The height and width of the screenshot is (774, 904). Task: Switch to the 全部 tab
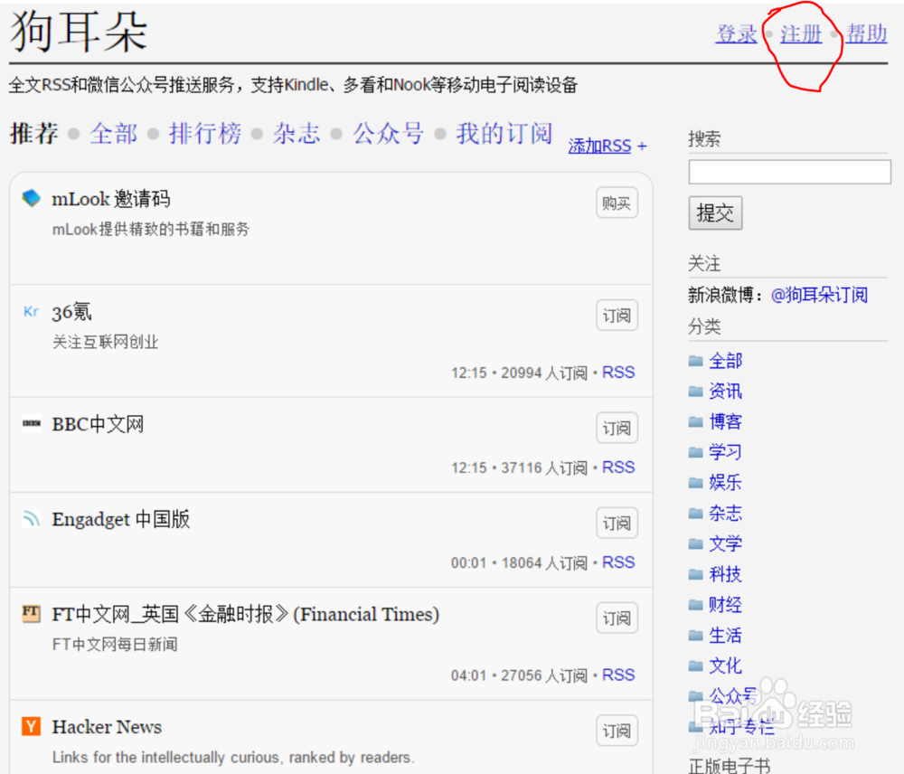click(x=114, y=134)
